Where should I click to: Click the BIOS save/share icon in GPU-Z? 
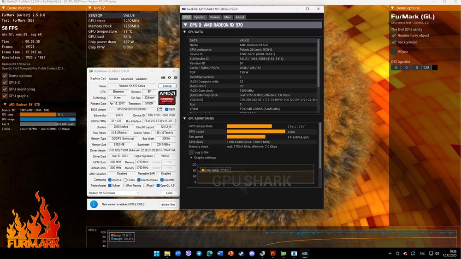(160, 109)
